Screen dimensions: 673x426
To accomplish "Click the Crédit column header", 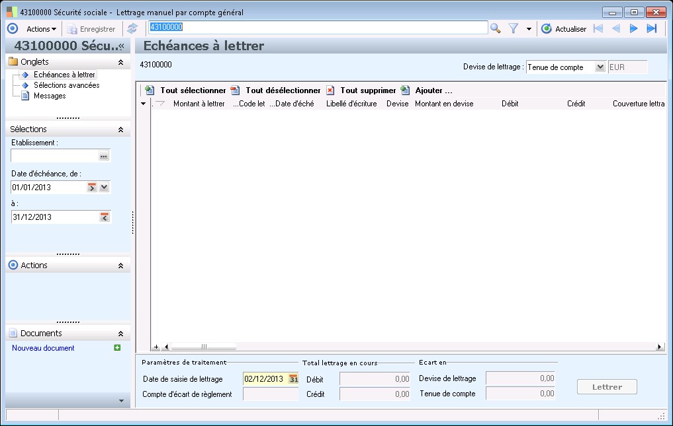I will [576, 104].
